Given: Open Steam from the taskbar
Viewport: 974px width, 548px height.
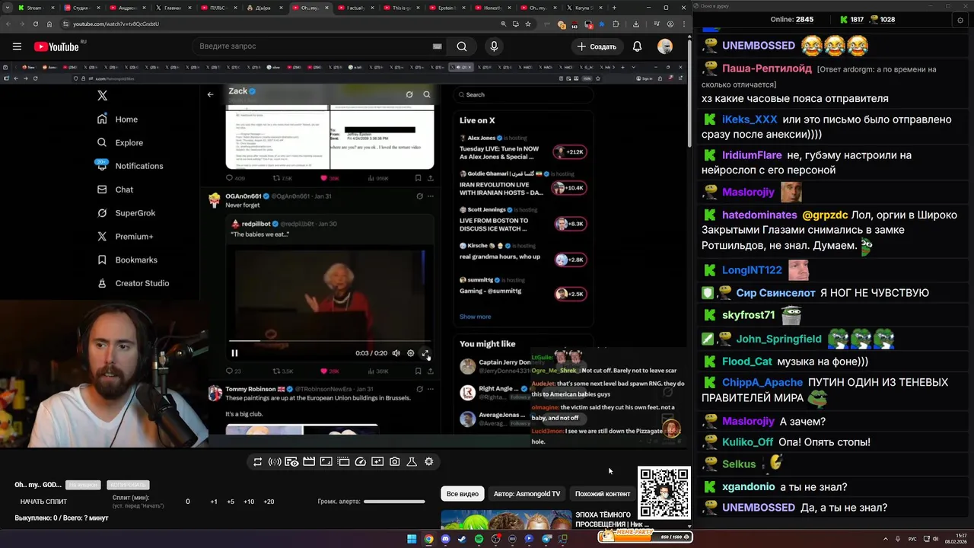Looking at the screenshot, I should [x=462, y=539].
